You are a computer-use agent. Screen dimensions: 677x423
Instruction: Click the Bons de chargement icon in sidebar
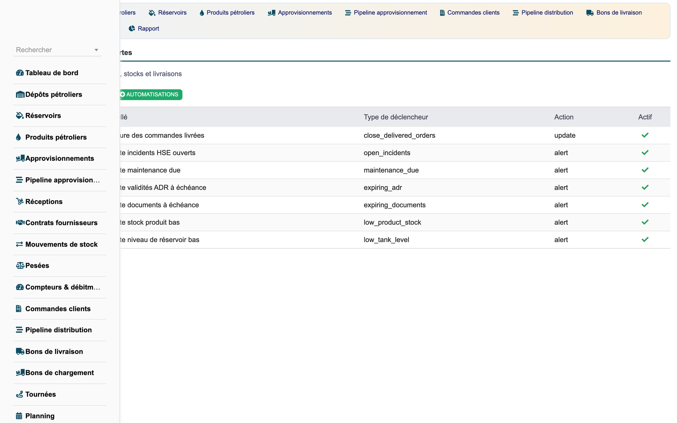click(x=20, y=373)
